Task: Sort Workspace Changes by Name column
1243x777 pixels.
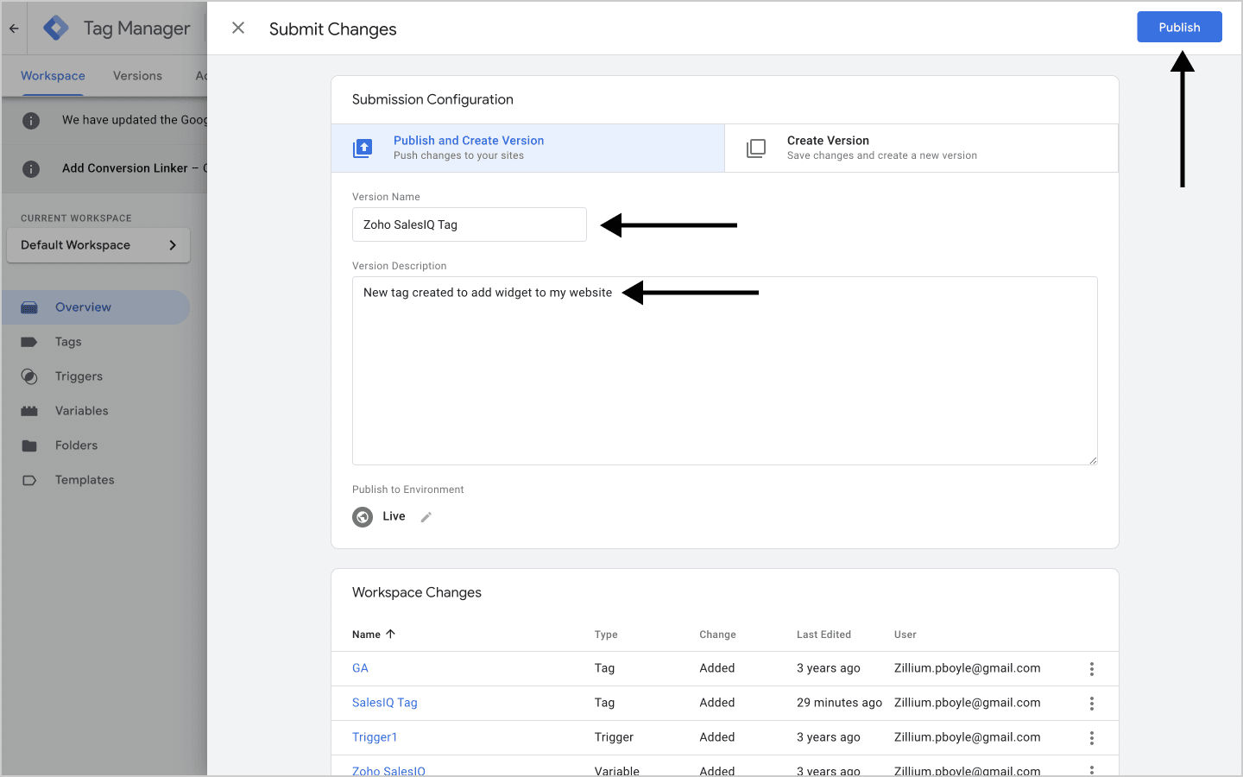Action: point(374,635)
